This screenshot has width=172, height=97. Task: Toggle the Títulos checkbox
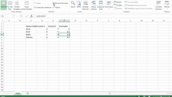click(x=53, y=8)
